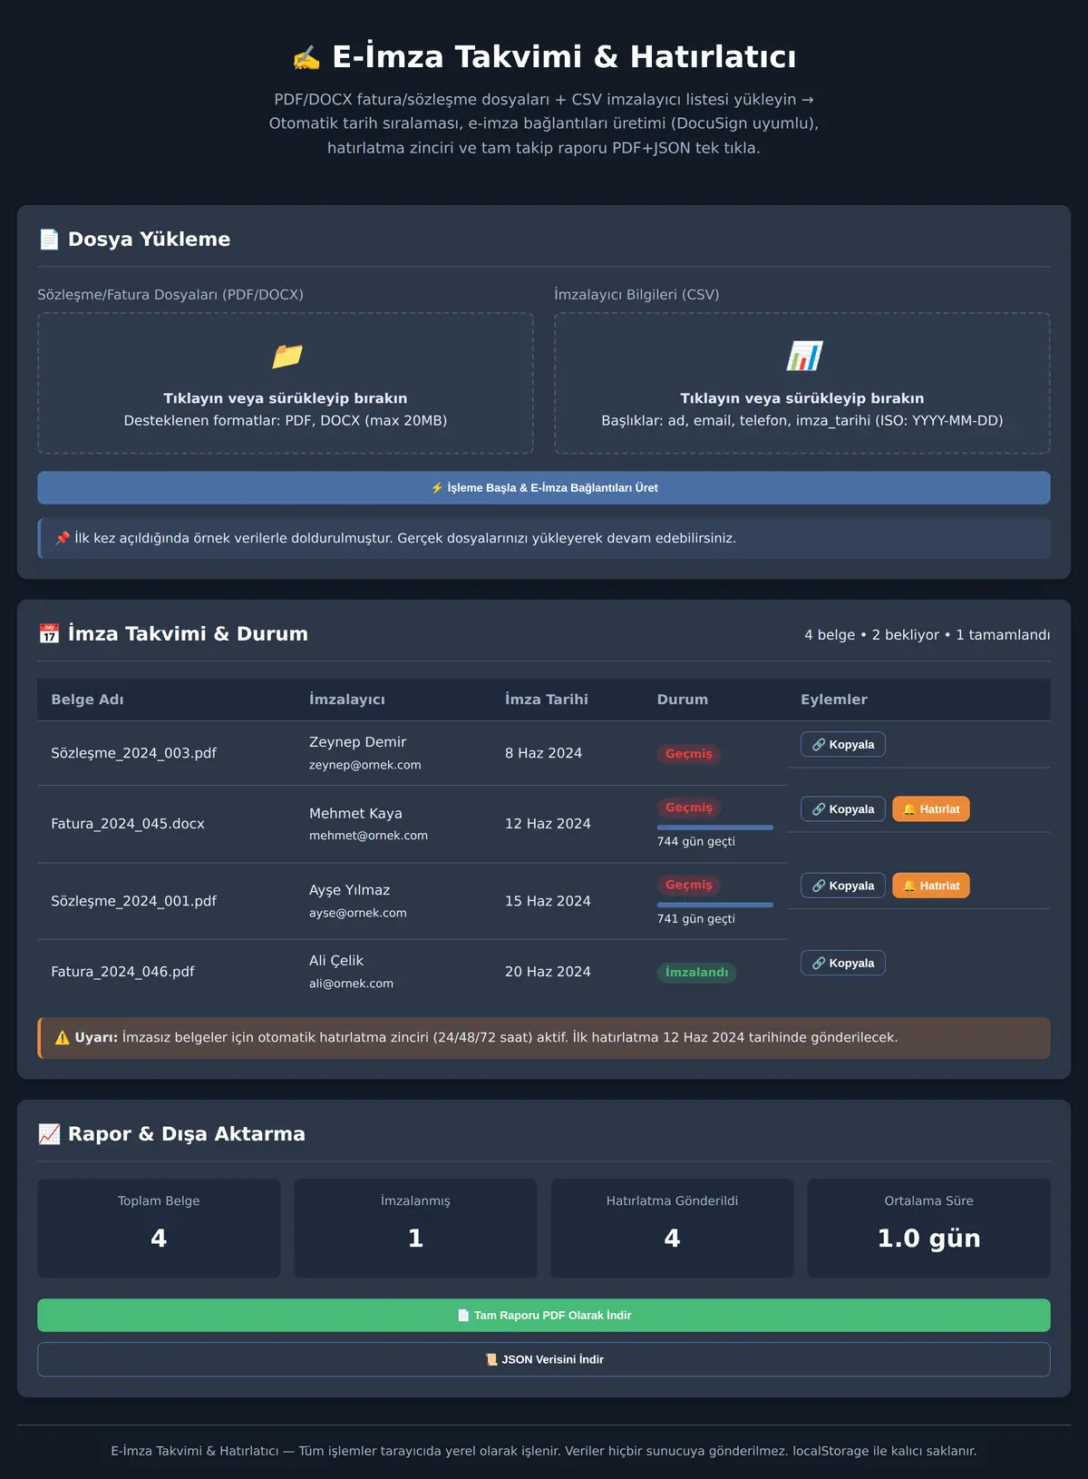The width and height of the screenshot is (1088, 1479).
Task: Send reminder to Ayşe Yılmaz
Action: [931, 886]
